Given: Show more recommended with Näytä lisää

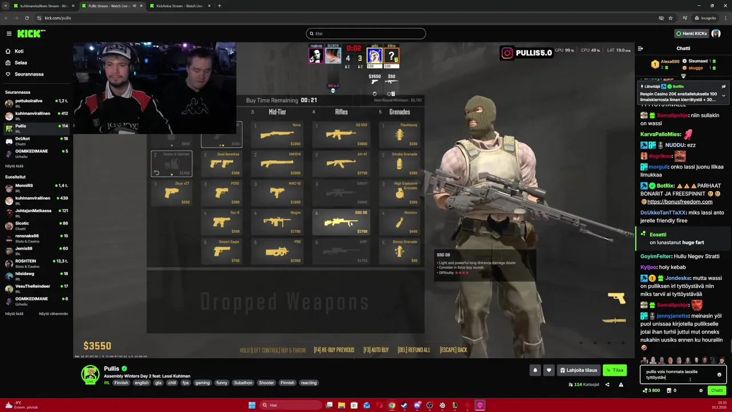Looking at the screenshot, I should click(x=14, y=314).
